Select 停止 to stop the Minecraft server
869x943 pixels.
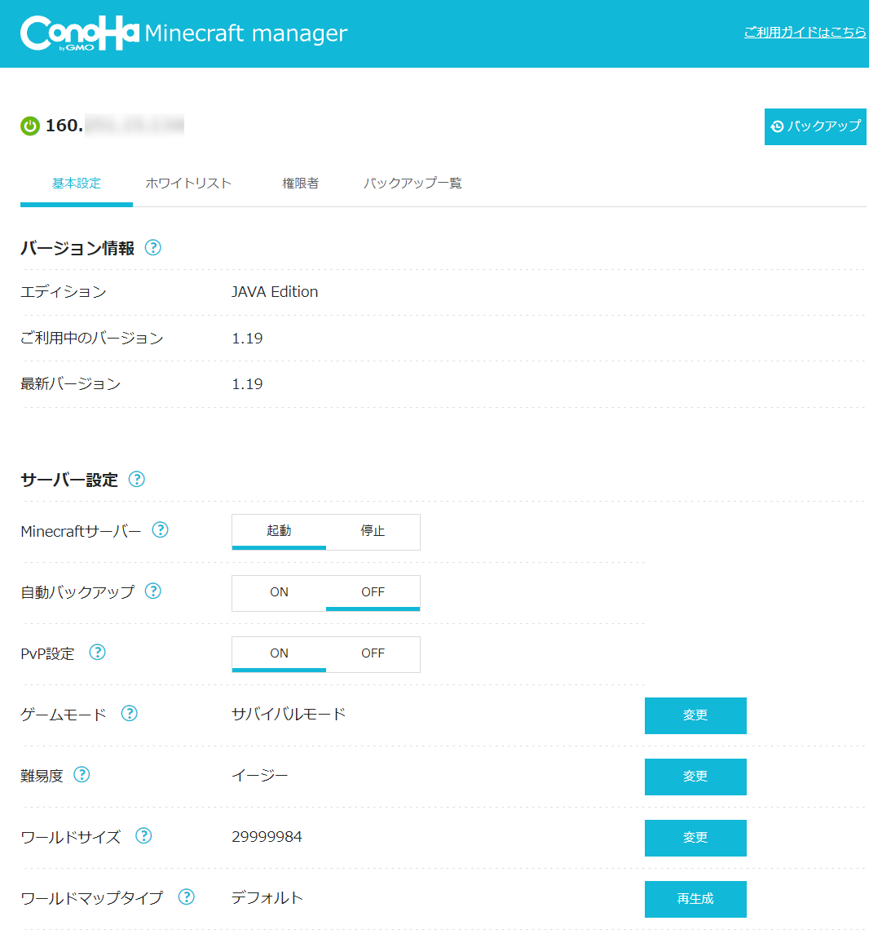pos(373,531)
